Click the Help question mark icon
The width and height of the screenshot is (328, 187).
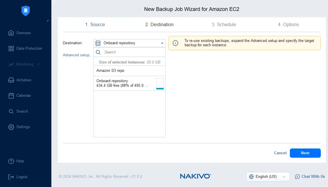pyautogui.click(x=11, y=161)
